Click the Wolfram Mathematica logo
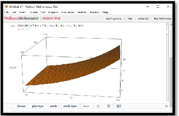 tap(21, 18)
